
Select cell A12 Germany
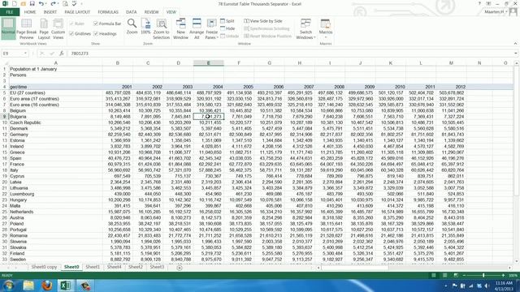[56, 135]
